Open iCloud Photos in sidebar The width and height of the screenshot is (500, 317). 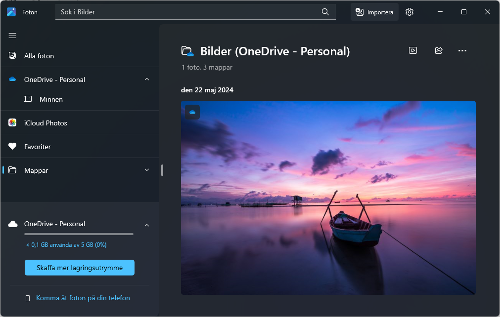pos(45,123)
